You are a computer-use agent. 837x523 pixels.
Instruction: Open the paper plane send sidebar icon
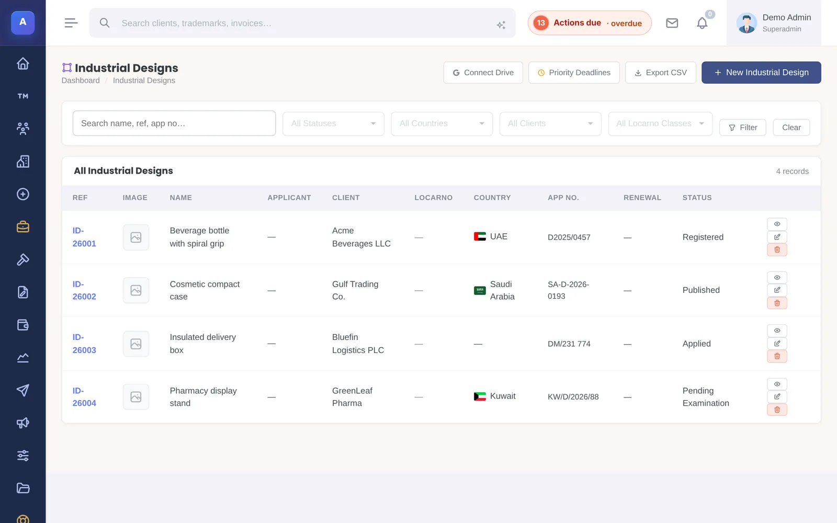[x=22, y=390]
